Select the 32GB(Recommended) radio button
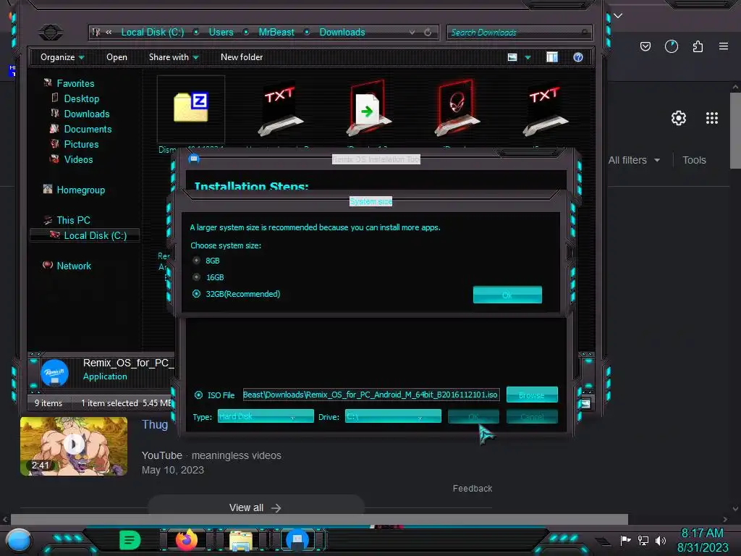 197,294
